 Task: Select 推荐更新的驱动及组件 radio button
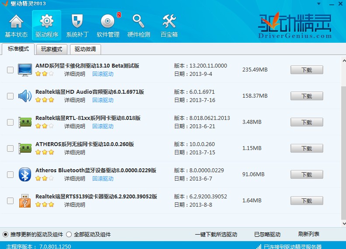click(x=5, y=235)
